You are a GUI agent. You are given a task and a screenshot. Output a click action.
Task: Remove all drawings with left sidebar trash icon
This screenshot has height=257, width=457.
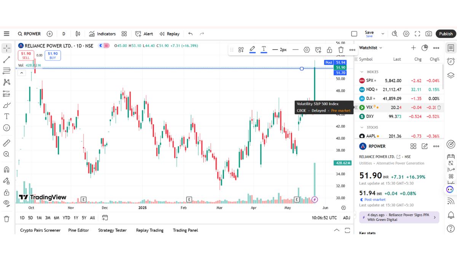tap(6, 219)
